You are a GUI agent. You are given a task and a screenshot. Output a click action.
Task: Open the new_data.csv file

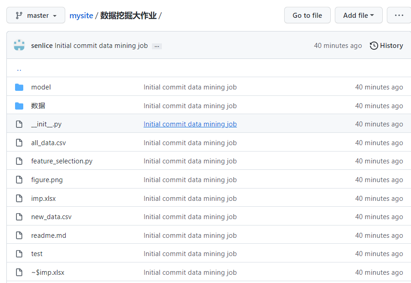(x=52, y=217)
